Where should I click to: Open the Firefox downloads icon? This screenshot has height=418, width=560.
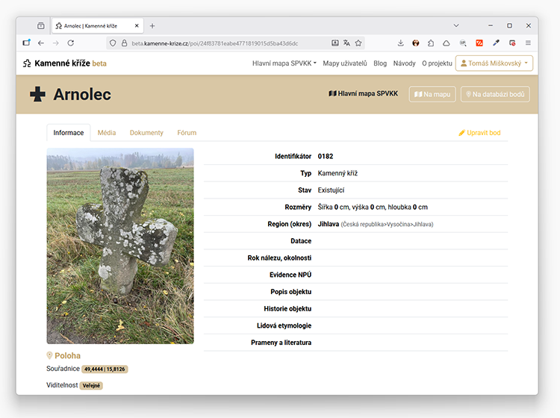[400, 43]
